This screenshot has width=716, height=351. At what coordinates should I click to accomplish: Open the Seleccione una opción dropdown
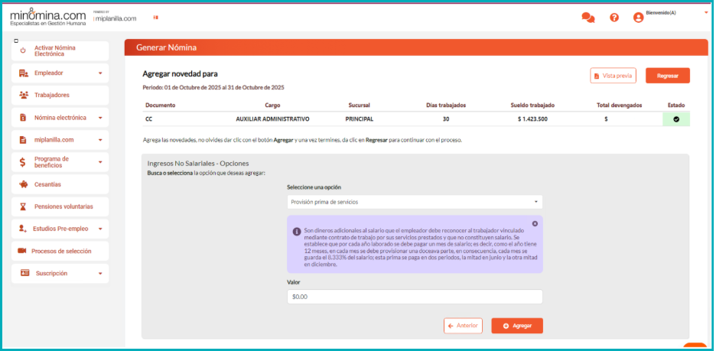pyautogui.click(x=414, y=202)
